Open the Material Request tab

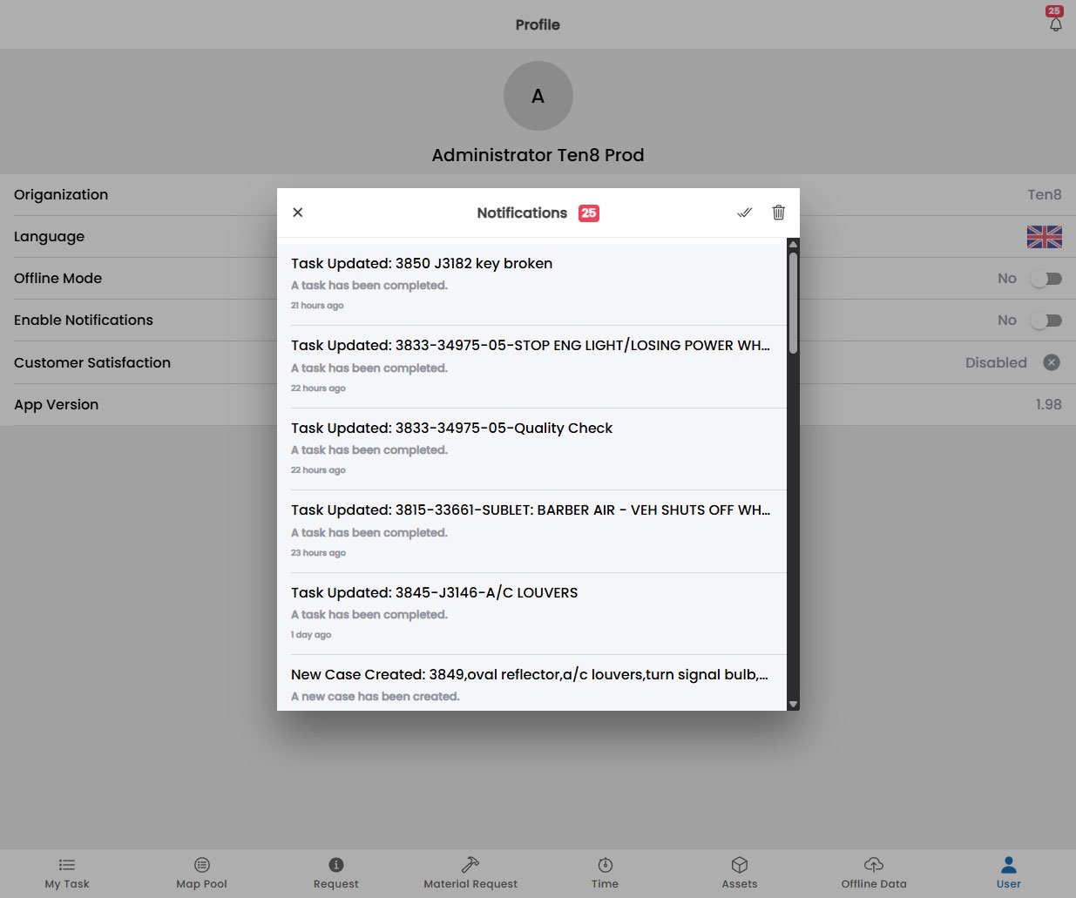pos(470,874)
